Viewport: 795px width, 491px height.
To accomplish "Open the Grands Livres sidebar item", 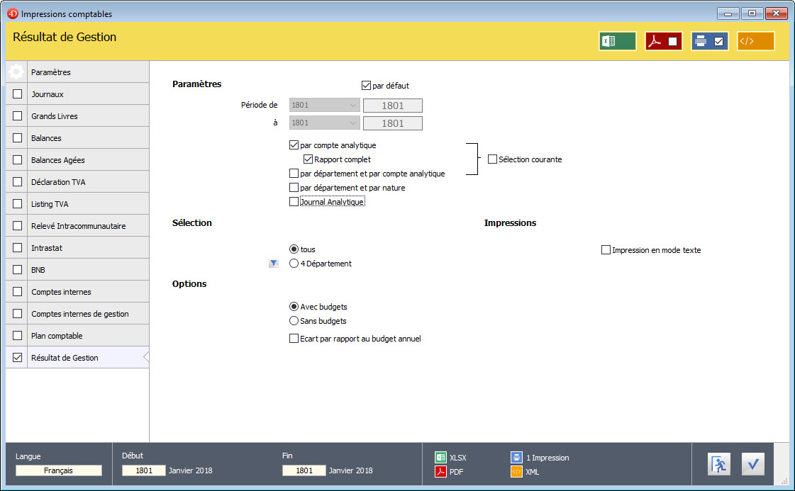I will coord(55,116).
